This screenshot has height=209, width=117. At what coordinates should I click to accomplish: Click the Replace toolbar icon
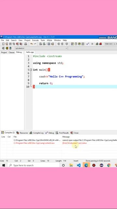point(44,44)
